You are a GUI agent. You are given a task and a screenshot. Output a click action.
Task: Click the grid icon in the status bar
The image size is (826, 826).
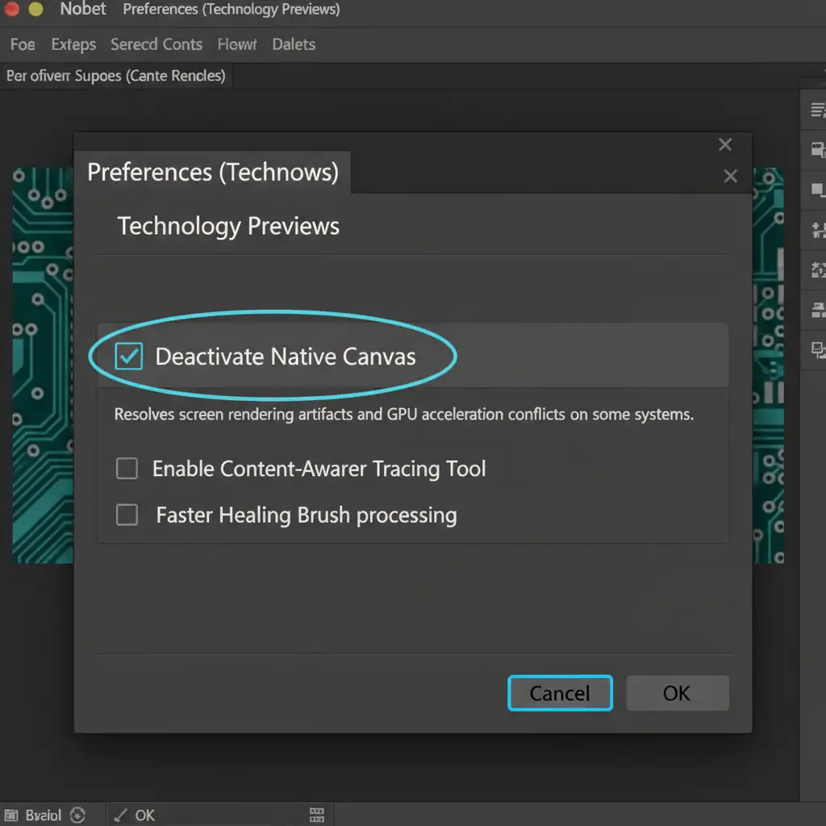pos(316,815)
